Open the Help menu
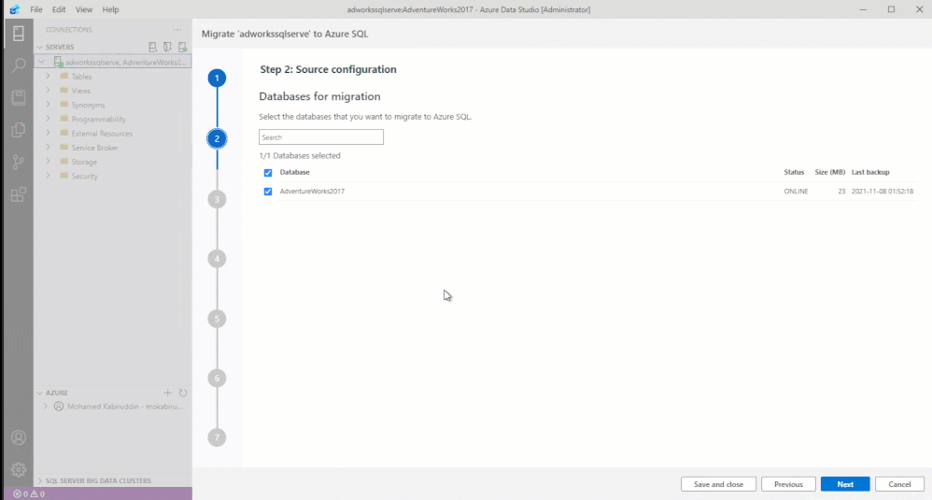932x500 pixels. [x=110, y=9]
